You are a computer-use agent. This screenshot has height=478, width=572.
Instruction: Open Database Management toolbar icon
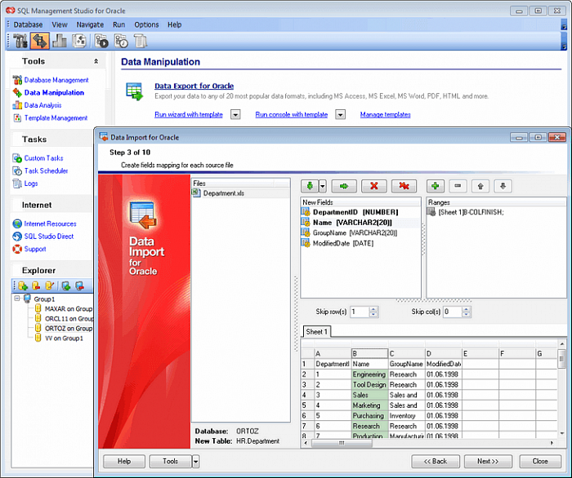20,41
